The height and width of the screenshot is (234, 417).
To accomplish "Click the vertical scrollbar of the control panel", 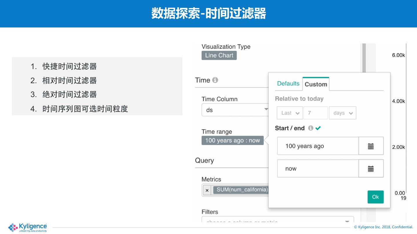I will pos(364,58).
